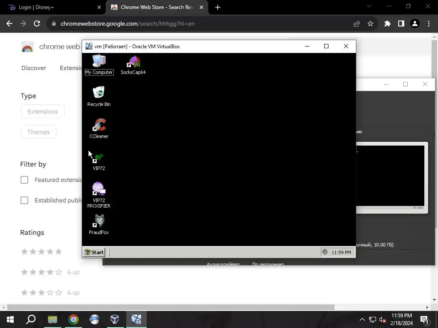Show hidden tray icons on the host taskbar
The height and width of the screenshot is (328, 438).
(x=362, y=319)
